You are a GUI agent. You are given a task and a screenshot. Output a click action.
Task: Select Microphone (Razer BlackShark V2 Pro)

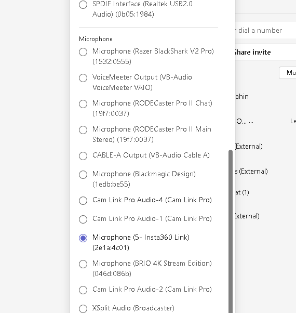[x=83, y=52]
